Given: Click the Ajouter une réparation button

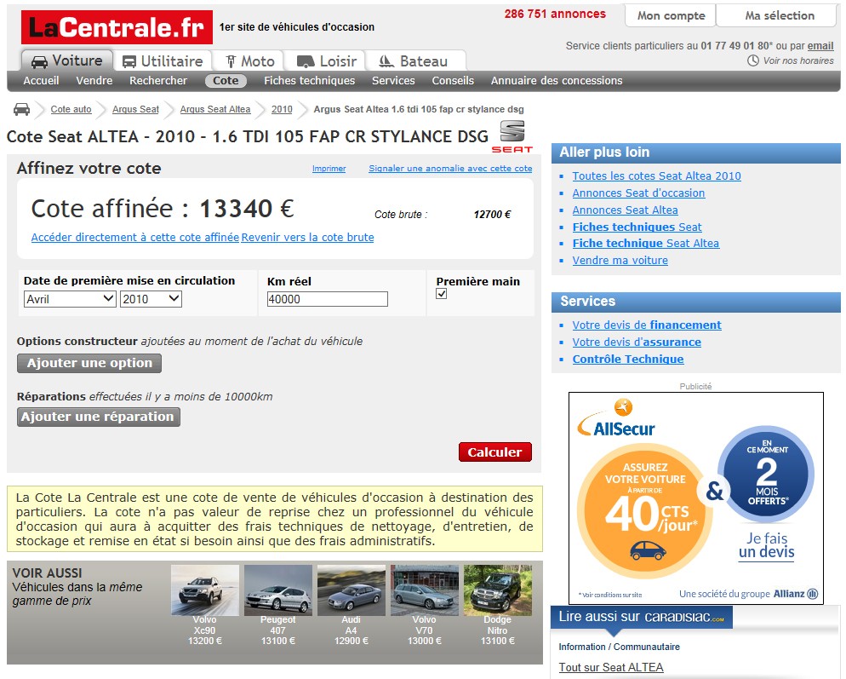Looking at the screenshot, I should [x=98, y=417].
